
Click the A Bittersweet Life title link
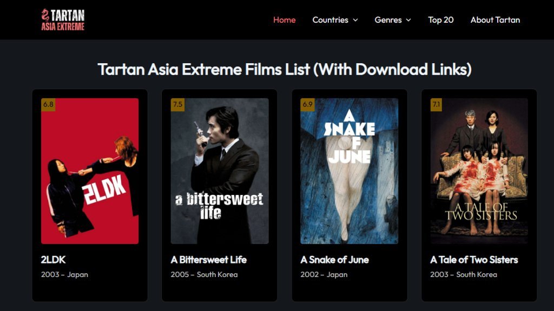(x=209, y=260)
